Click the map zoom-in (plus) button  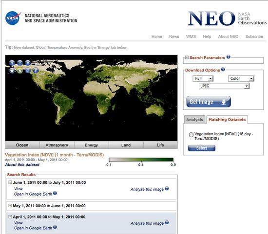click(x=12, y=63)
